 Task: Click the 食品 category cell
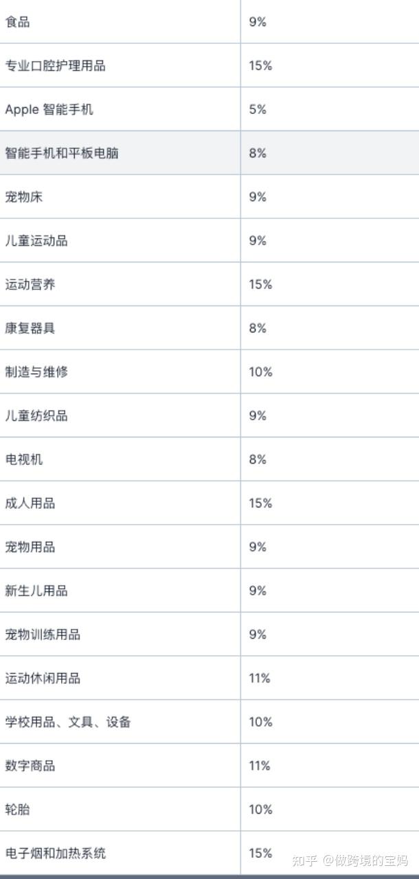pos(18,22)
